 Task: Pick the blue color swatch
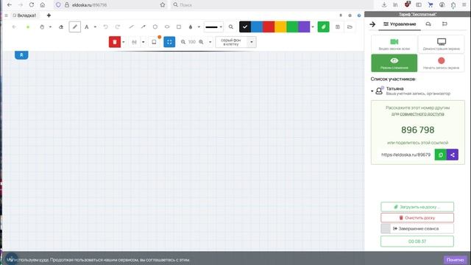[x=257, y=26]
